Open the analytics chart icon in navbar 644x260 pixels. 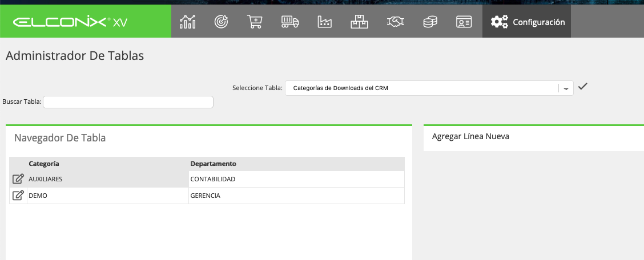pos(188,21)
